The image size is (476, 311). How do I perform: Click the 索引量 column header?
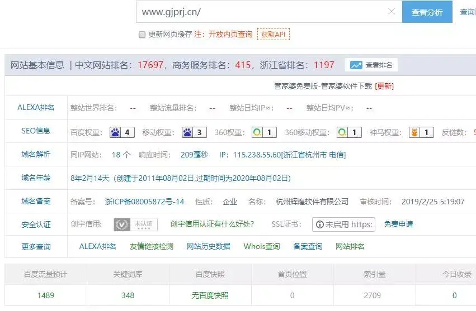click(x=375, y=274)
